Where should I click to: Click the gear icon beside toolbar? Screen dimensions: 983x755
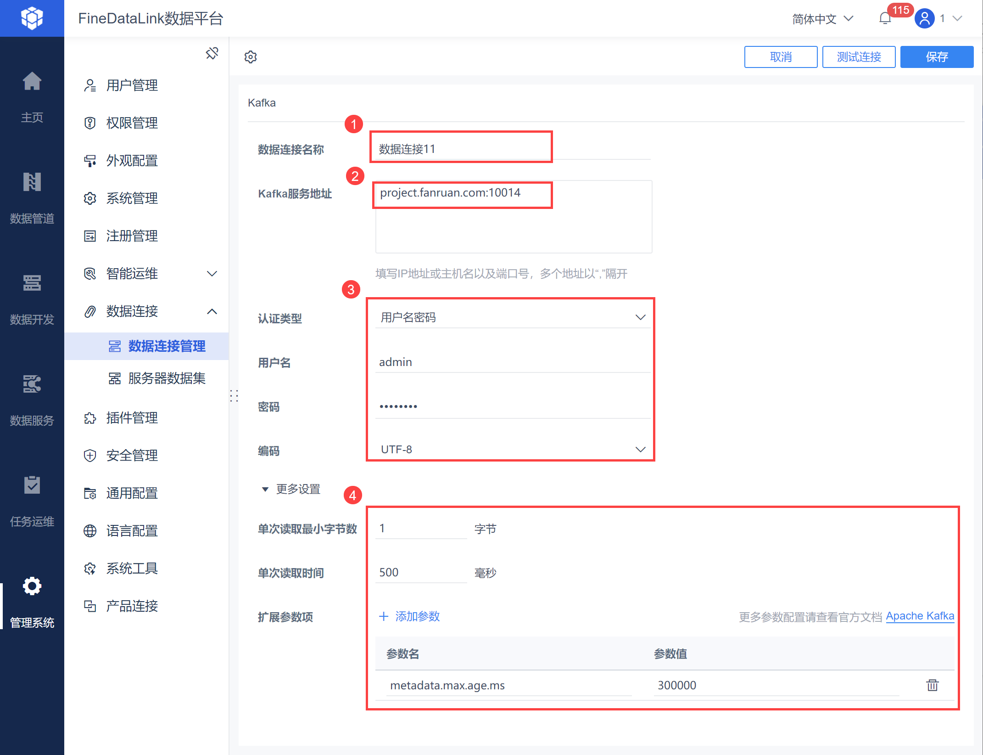(x=251, y=57)
